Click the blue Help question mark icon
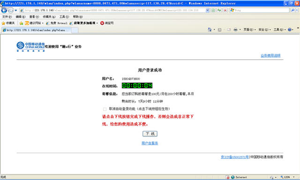300x180 pixels. click(290, 29)
